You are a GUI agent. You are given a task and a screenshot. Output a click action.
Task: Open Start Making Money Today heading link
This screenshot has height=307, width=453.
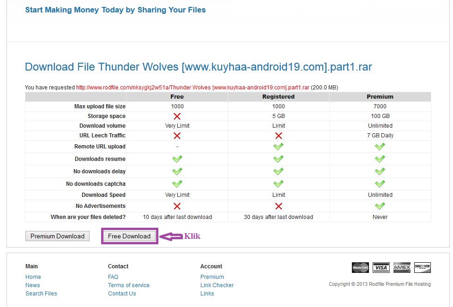115,10
